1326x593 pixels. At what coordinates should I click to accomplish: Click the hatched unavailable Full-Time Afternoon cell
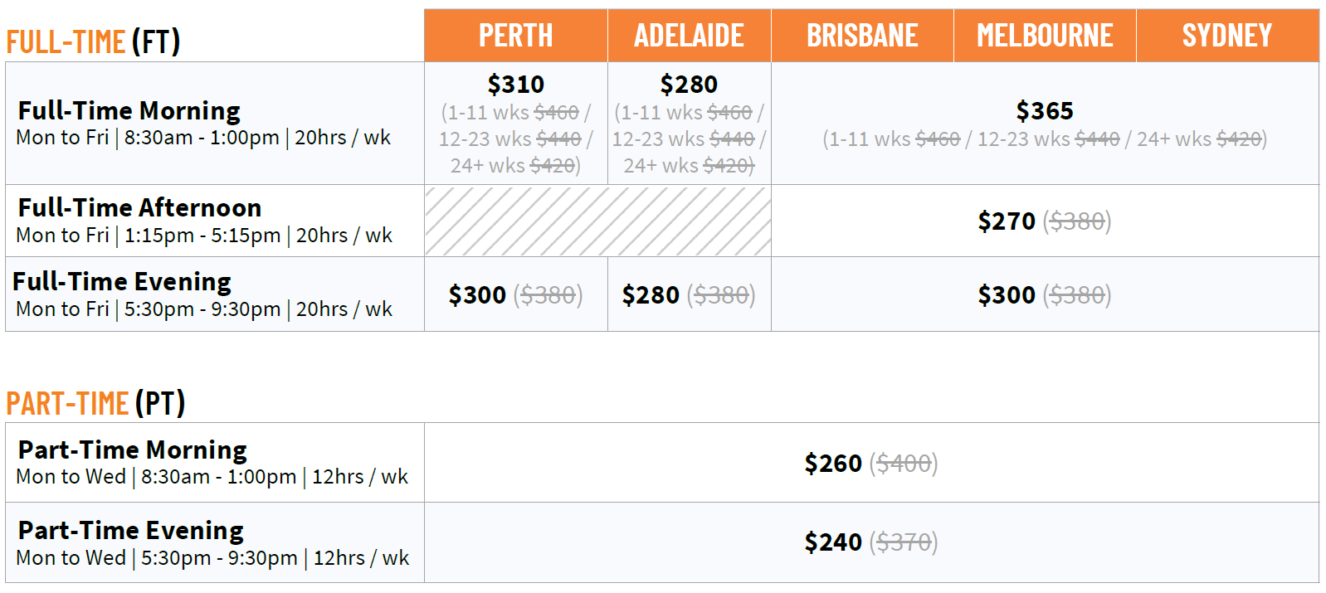pos(597,221)
